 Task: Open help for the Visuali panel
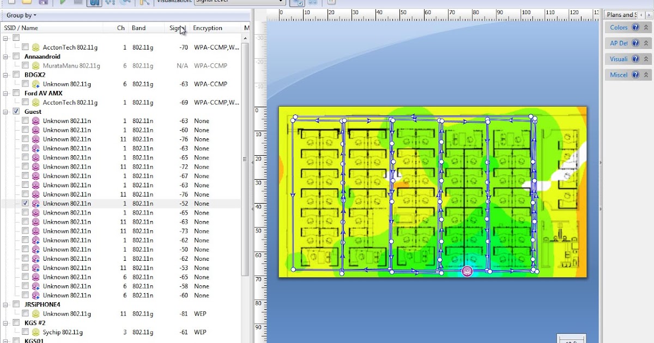[635, 59]
